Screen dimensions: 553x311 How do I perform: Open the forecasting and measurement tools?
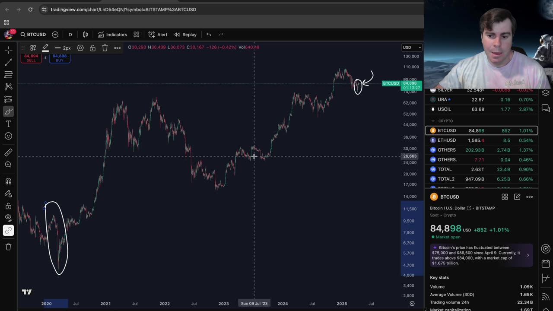[x=8, y=99]
